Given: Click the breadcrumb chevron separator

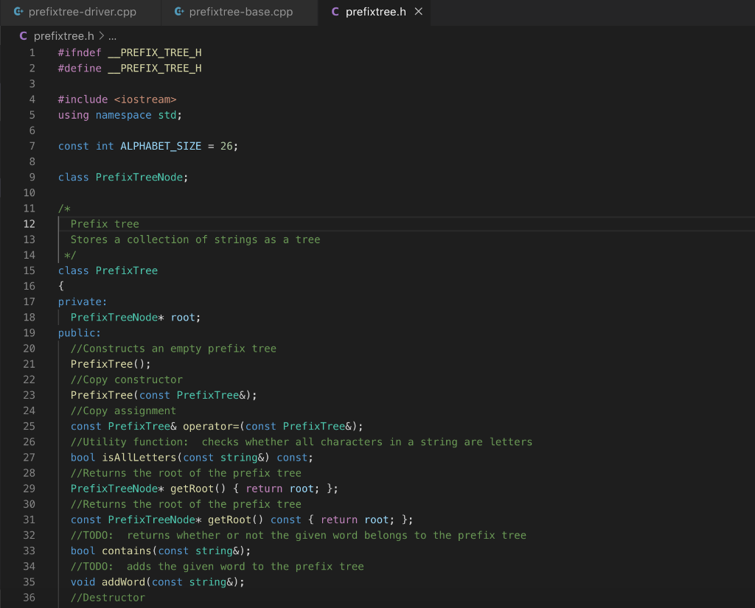Looking at the screenshot, I should pyautogui.click(x=101, y=35).
